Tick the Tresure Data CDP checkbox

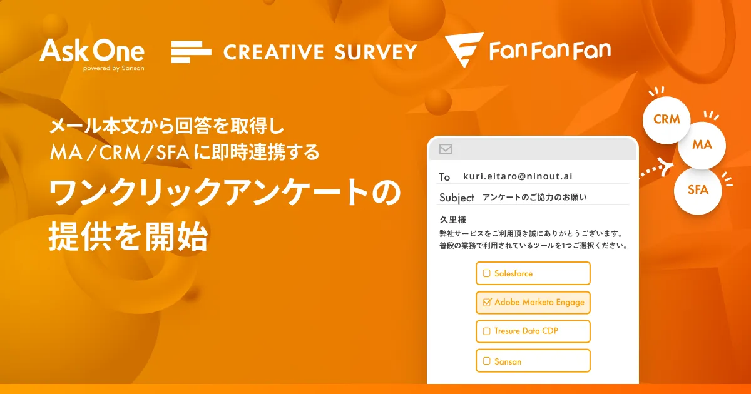point(486,331)
